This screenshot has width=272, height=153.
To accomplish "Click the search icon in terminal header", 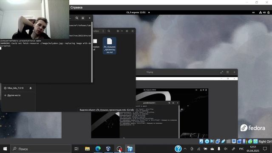I will coord(77,18).
